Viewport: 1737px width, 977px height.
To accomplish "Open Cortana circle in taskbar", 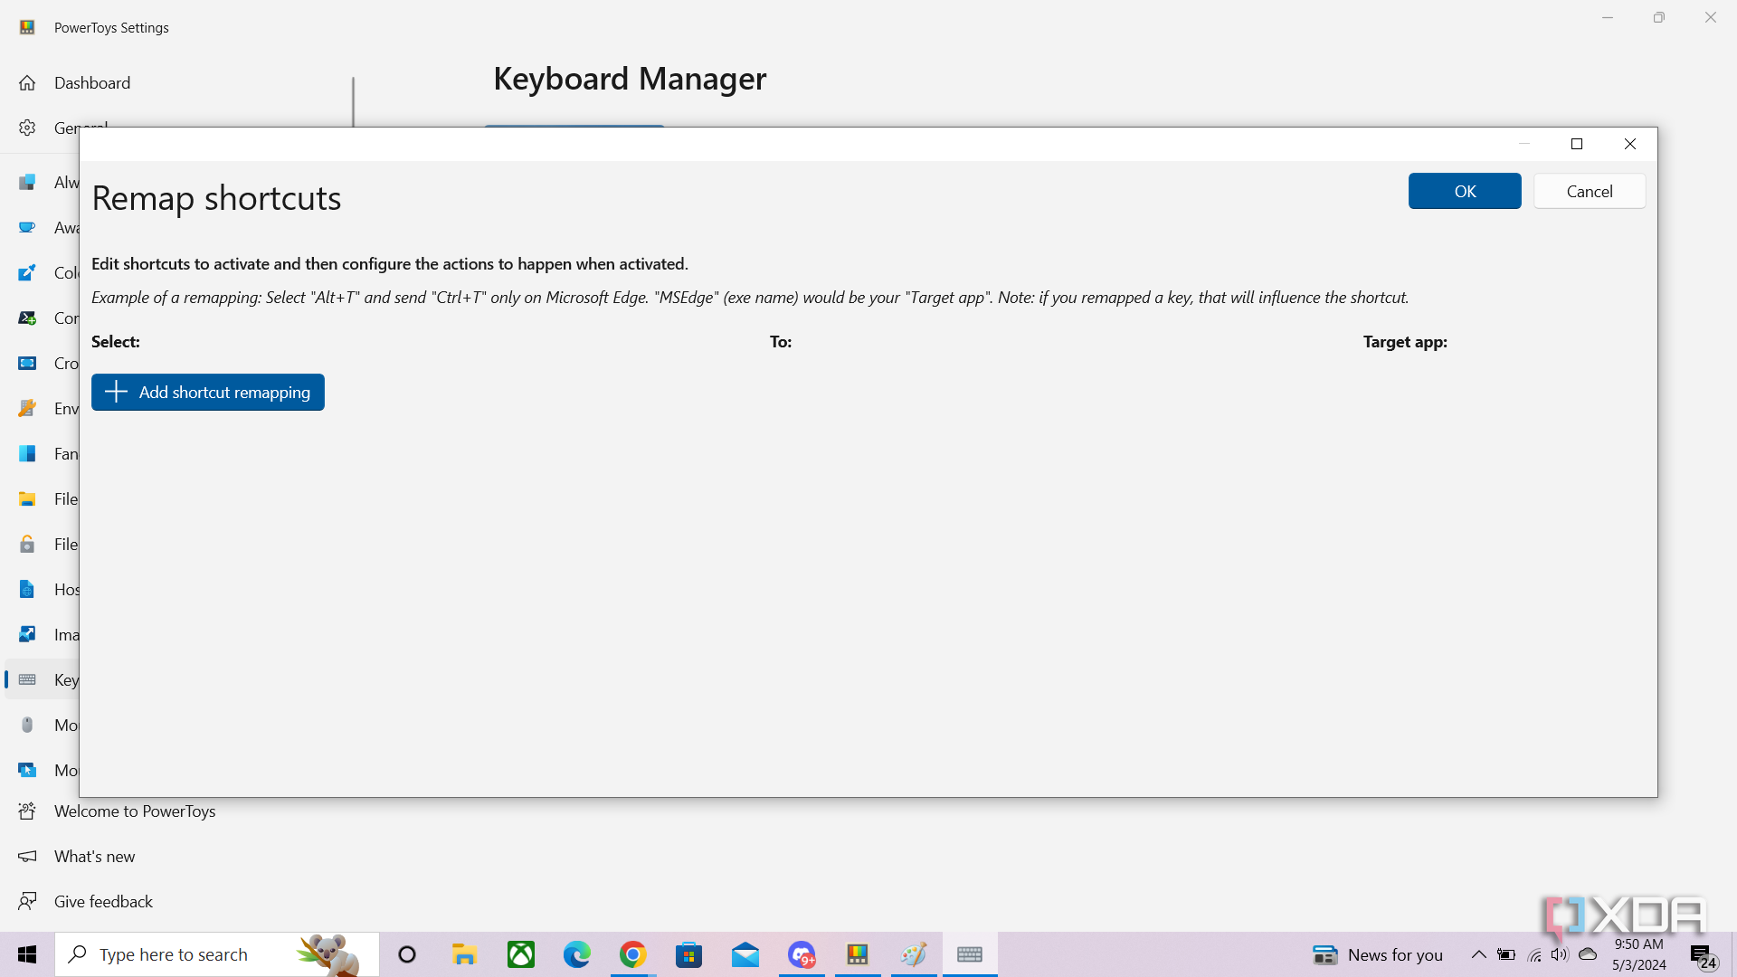I will (407, 954).
